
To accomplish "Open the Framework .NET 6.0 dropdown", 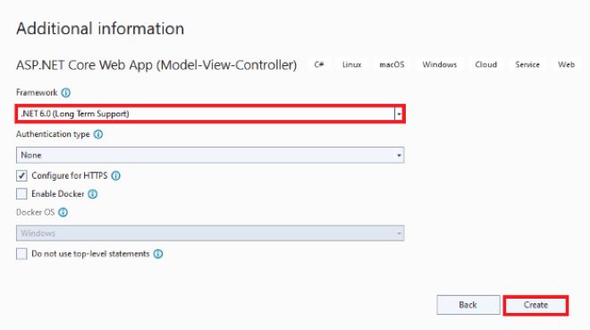I will (210, 114).
